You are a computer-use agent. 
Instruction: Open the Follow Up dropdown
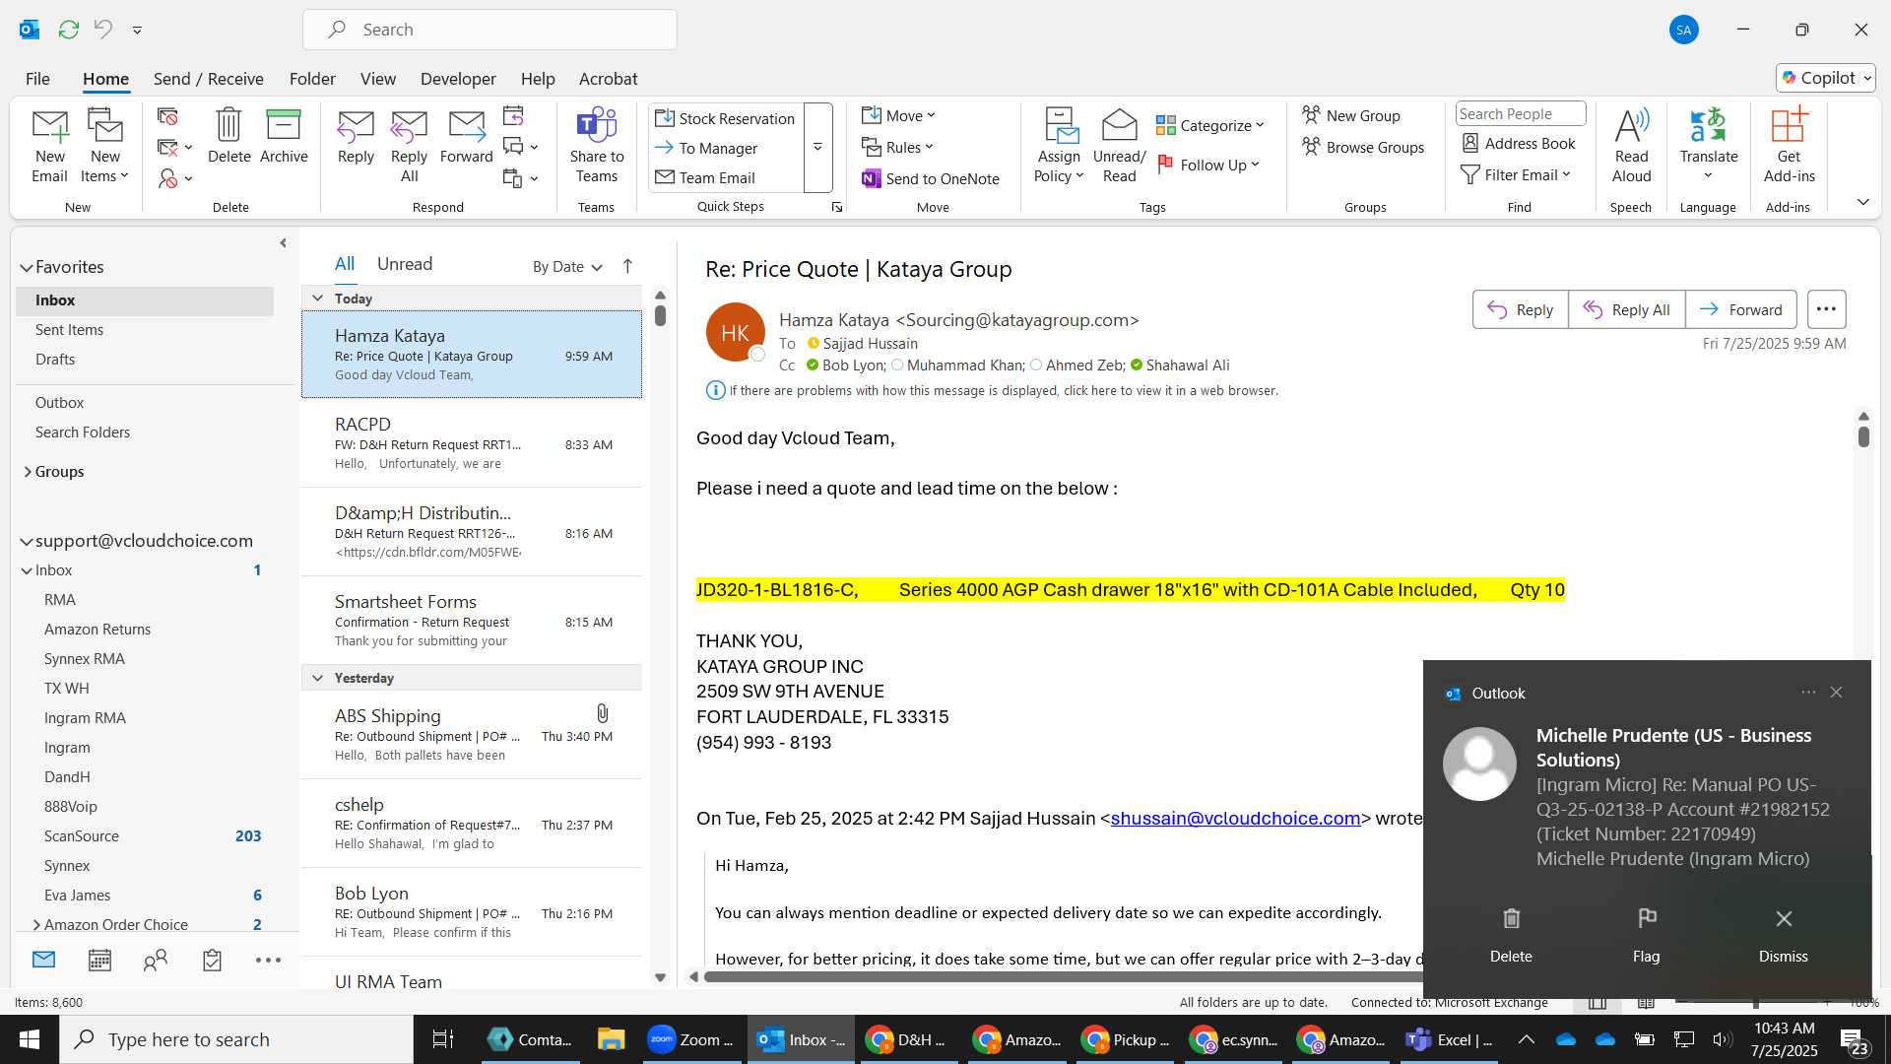coord(1208,165)
